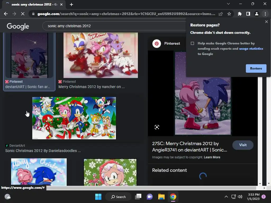Open the blue Merry Christmas Sonic thumbnail
This screenshot has width=271, height=203.
[x=39, y=172]
